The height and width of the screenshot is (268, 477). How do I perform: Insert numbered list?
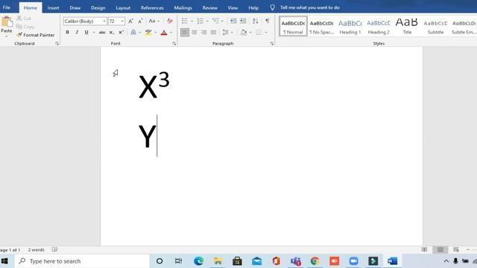200,21
